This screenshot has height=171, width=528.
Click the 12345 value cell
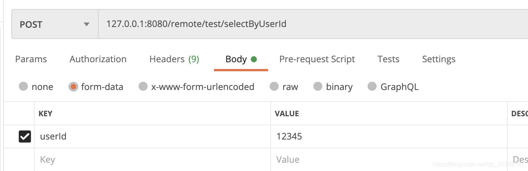coord(388,136)
